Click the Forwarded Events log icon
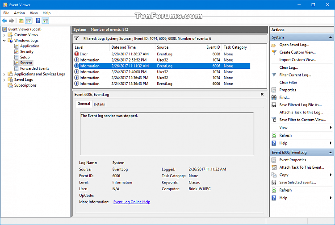 (x=16, y=68)
